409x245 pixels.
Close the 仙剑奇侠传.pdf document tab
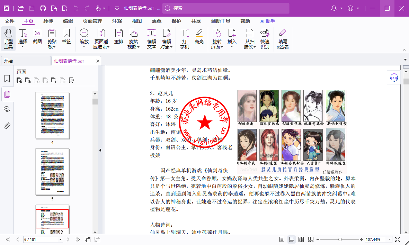click(98, 61)
